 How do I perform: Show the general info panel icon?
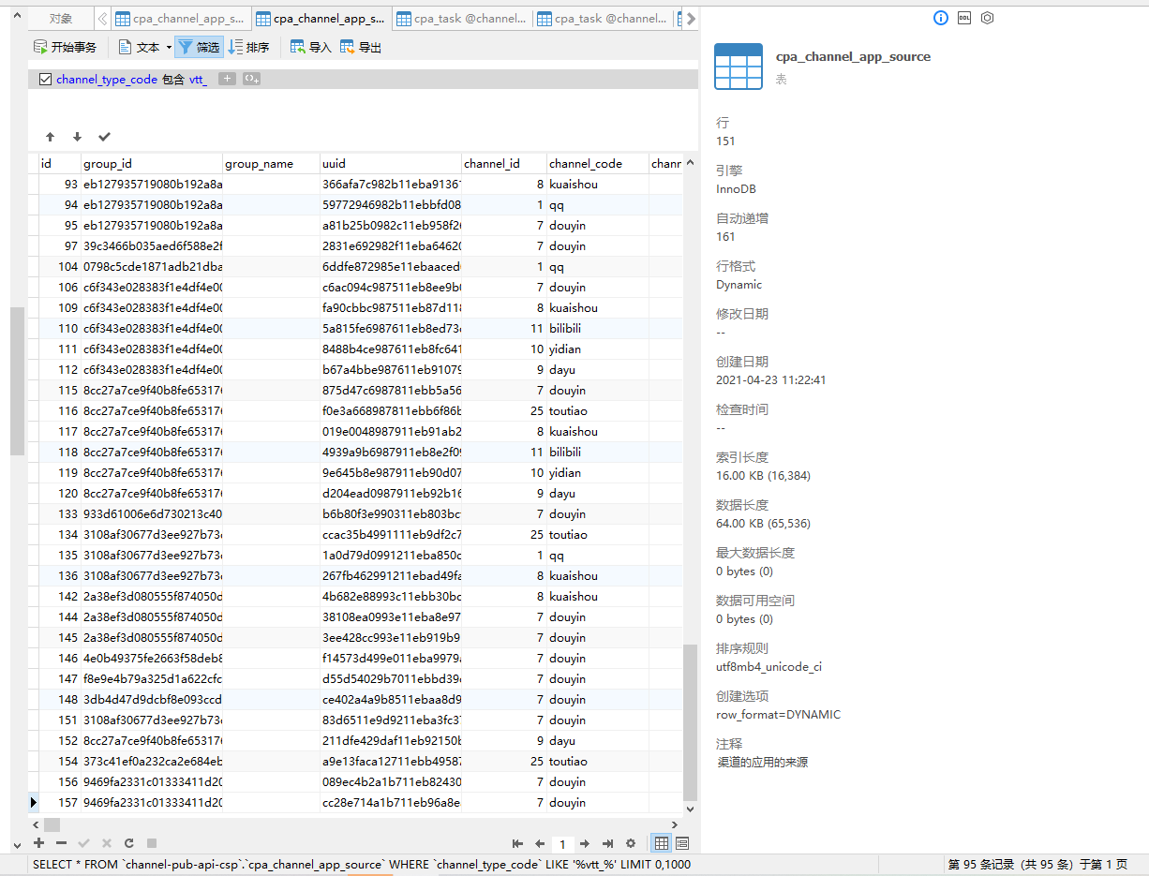click(x=941, y=18)
